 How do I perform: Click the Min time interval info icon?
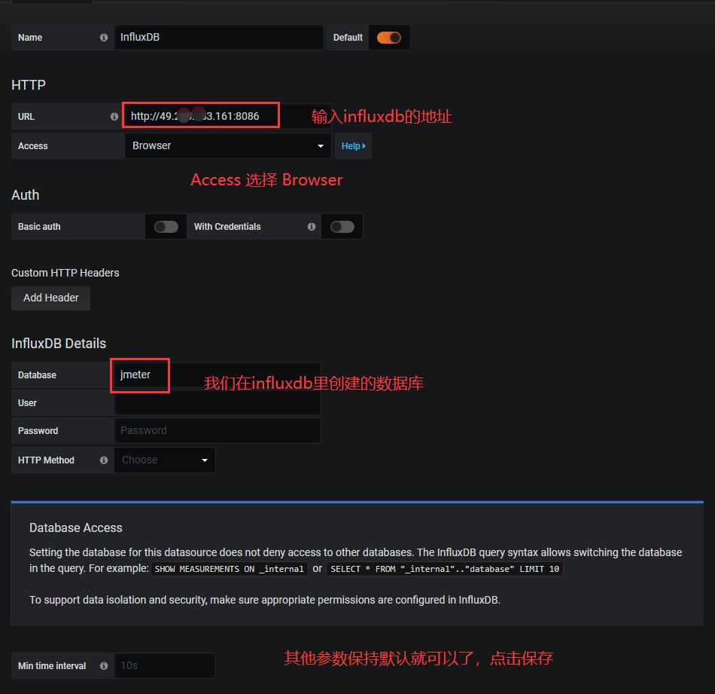(104, 665)
